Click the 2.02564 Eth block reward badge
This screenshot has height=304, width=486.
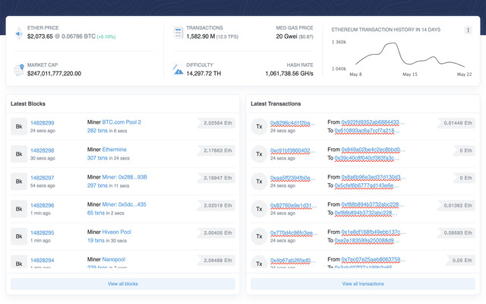216,123
